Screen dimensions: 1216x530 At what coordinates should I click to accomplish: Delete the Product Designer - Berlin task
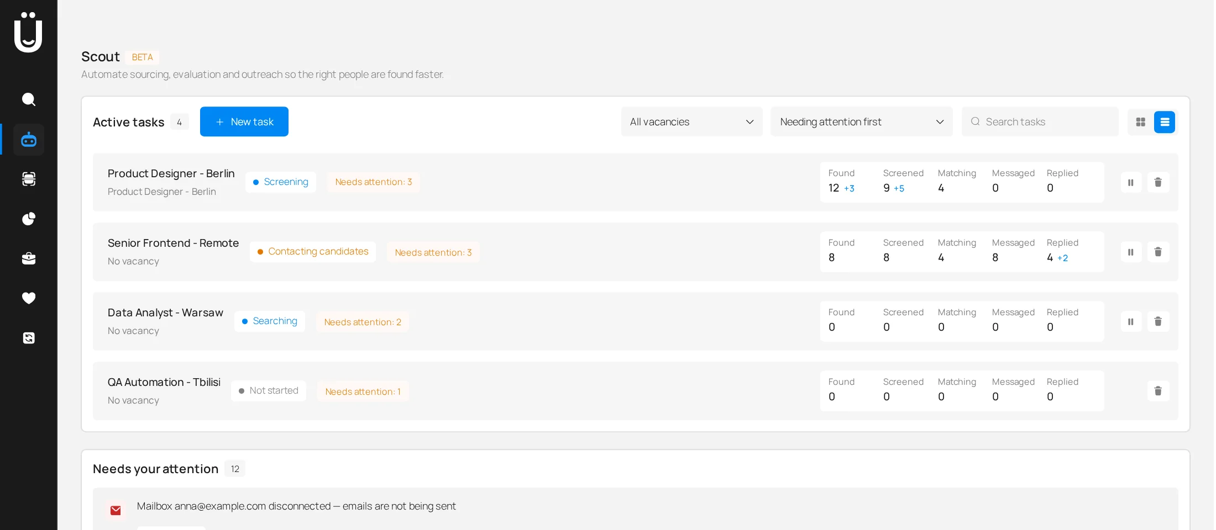point(1158,182)
